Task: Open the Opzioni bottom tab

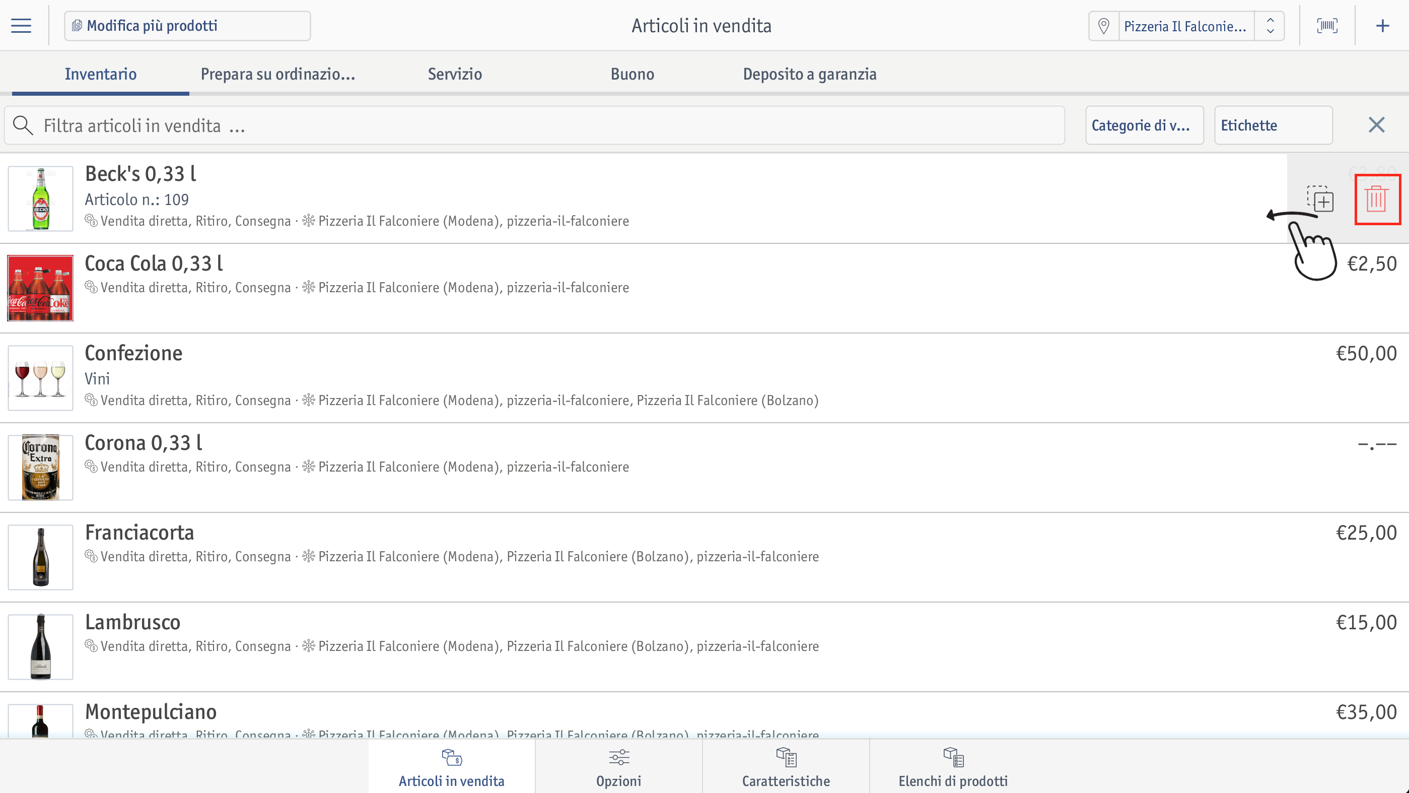Action: (x=618, y=767)
